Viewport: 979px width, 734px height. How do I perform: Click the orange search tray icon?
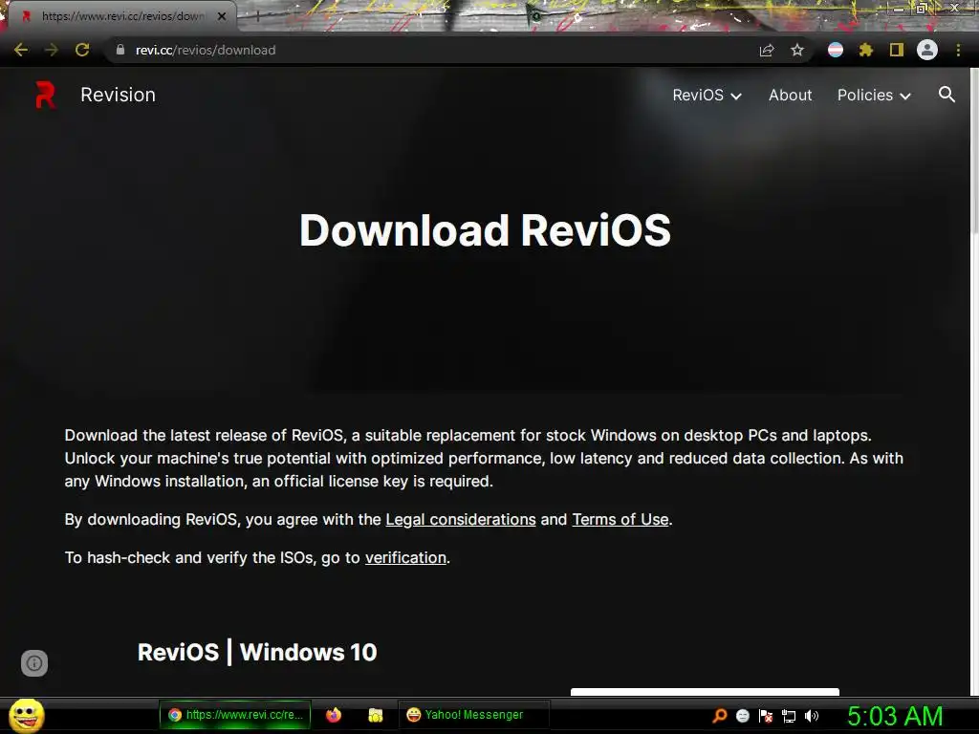(720, 715)
